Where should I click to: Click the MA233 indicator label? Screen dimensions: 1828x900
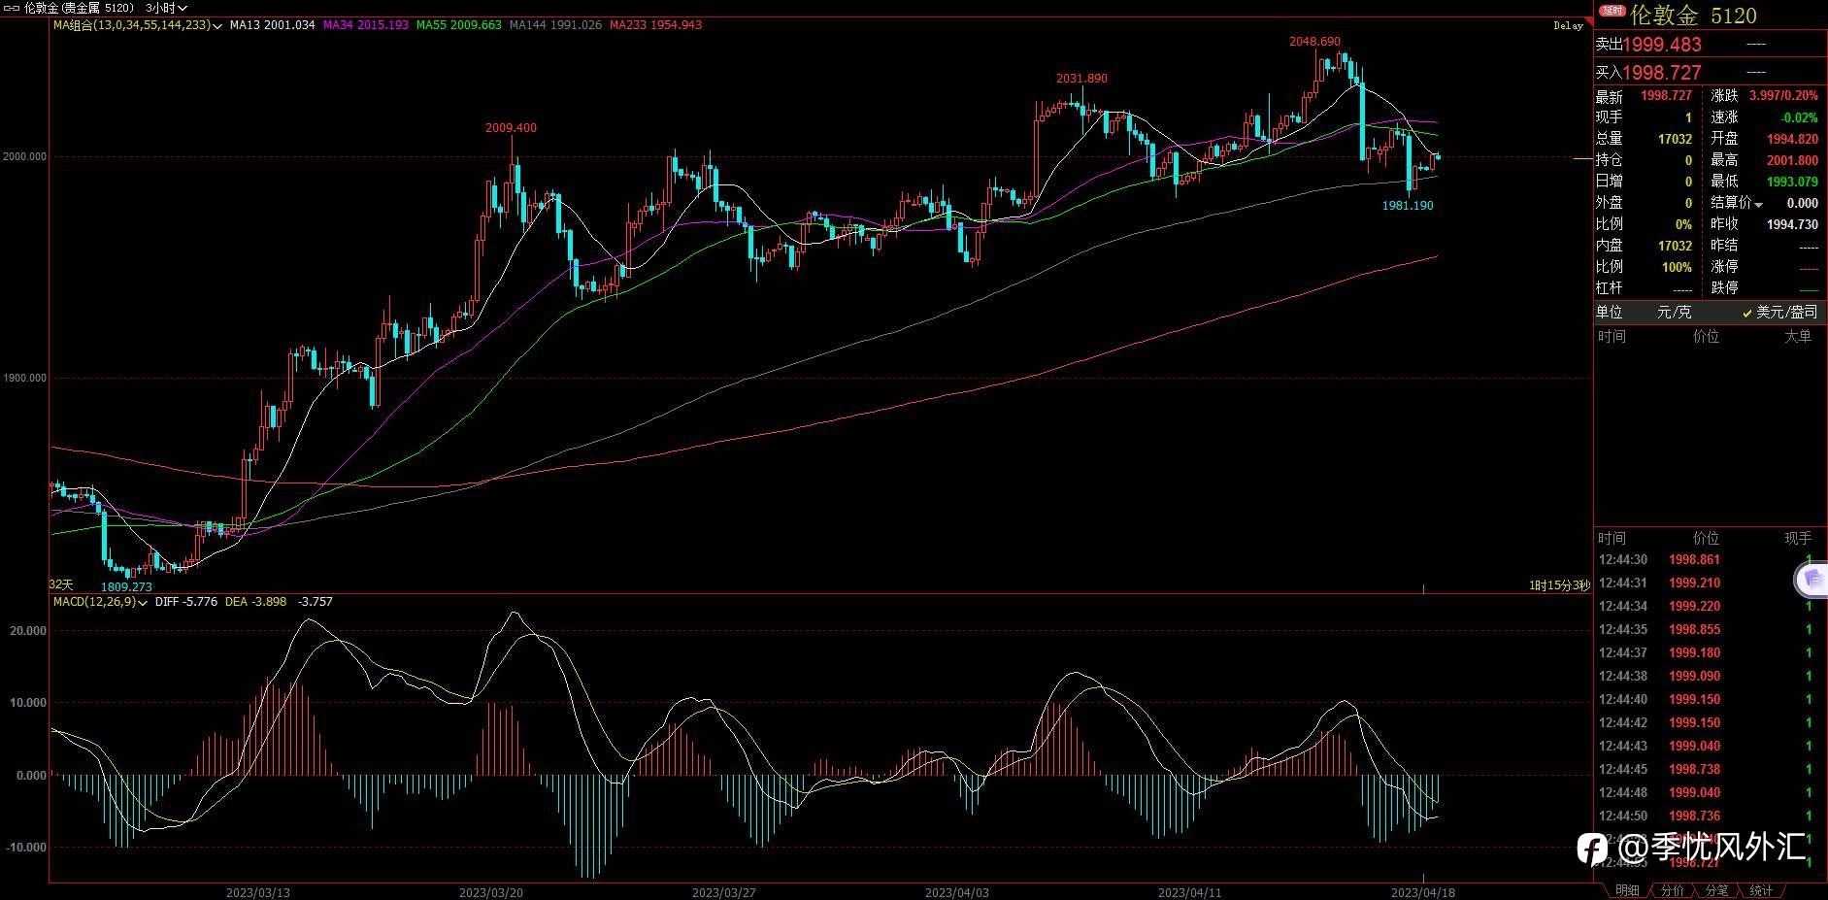click(x=655, y=25)
